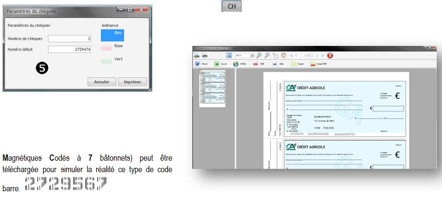Click the Imprimer button

(x=132, y=82)
